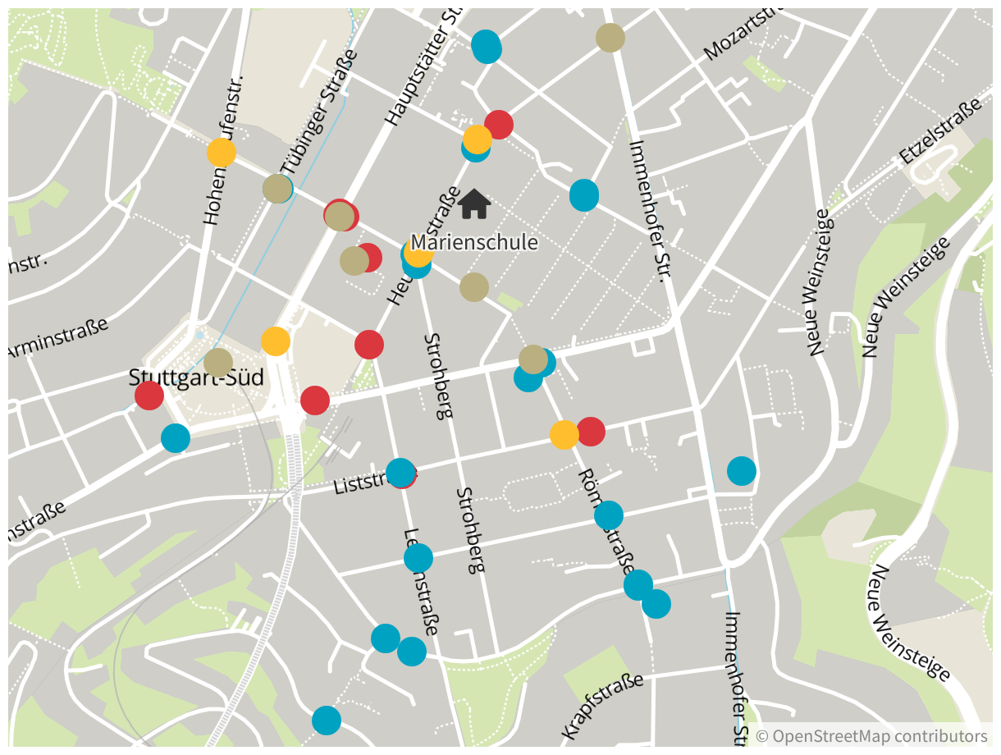Select the red marker right of yellow Römerstraße marker
The image size is (1001, 755).
[x=591, y=431]
